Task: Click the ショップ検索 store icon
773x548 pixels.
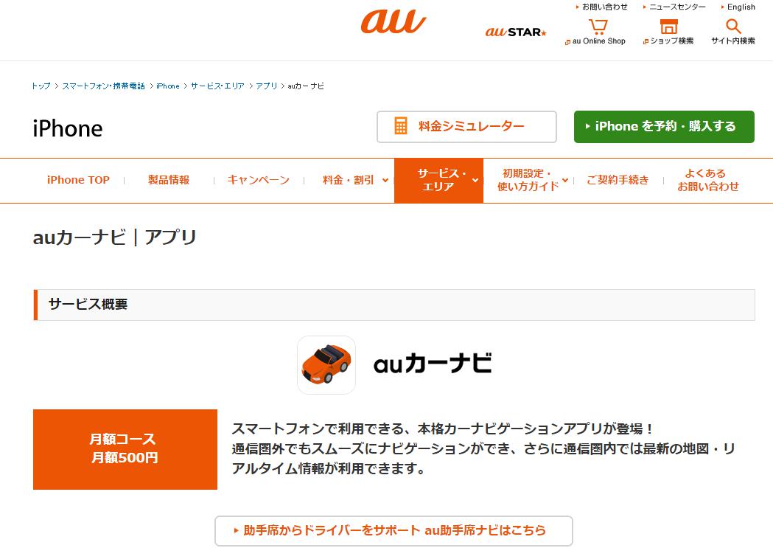Action: click(668, 26)
